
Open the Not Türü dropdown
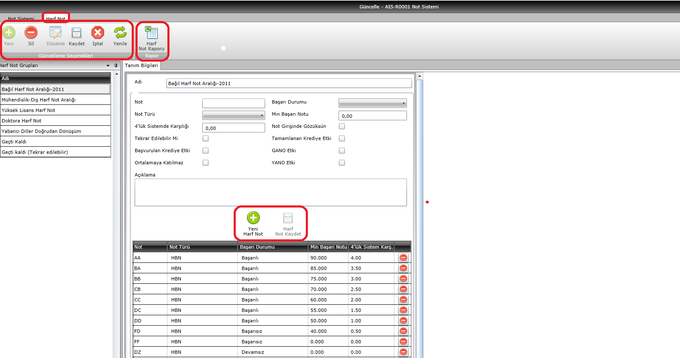pos(234,115)
